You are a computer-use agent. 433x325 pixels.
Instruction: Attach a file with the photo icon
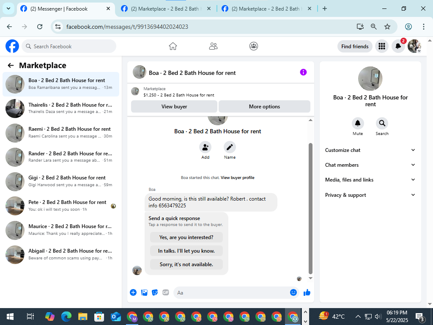[144, 292]
